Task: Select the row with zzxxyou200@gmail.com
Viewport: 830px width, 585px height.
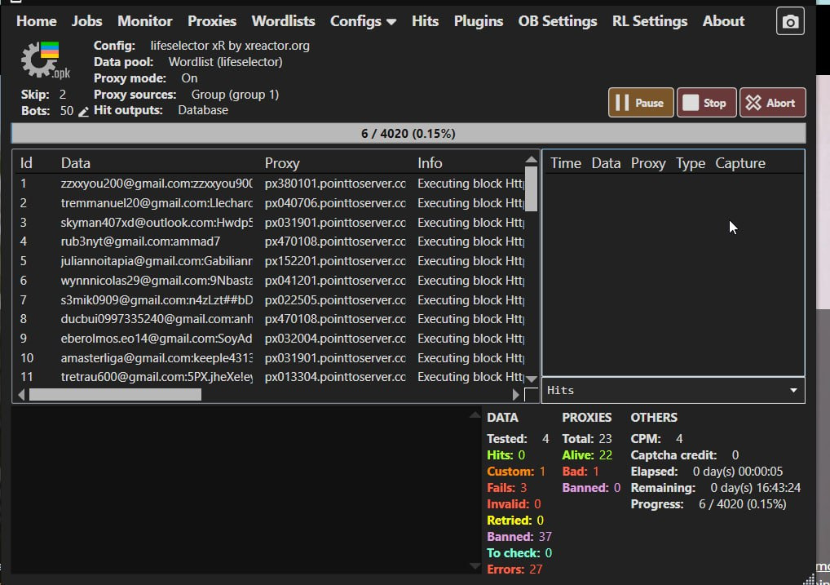Action: click(x=270, y=184)
